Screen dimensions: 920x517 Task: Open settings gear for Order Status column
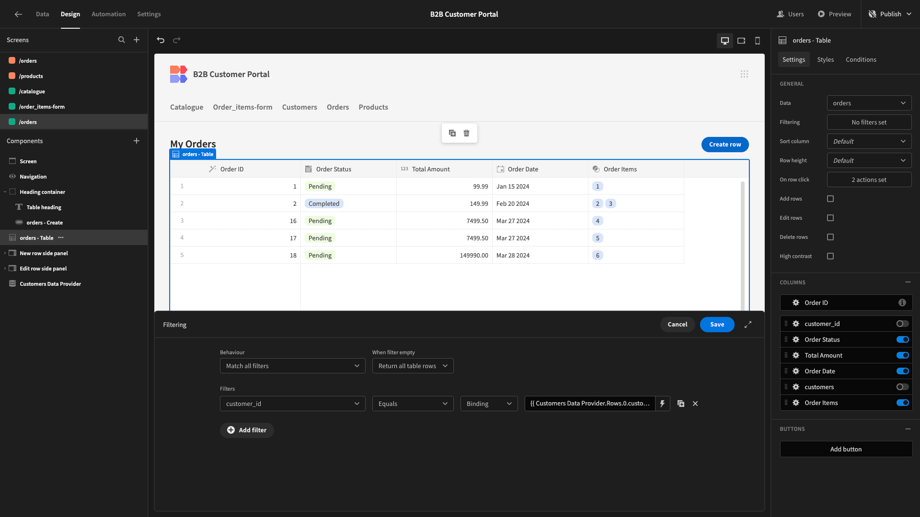(x=796, y=340)
